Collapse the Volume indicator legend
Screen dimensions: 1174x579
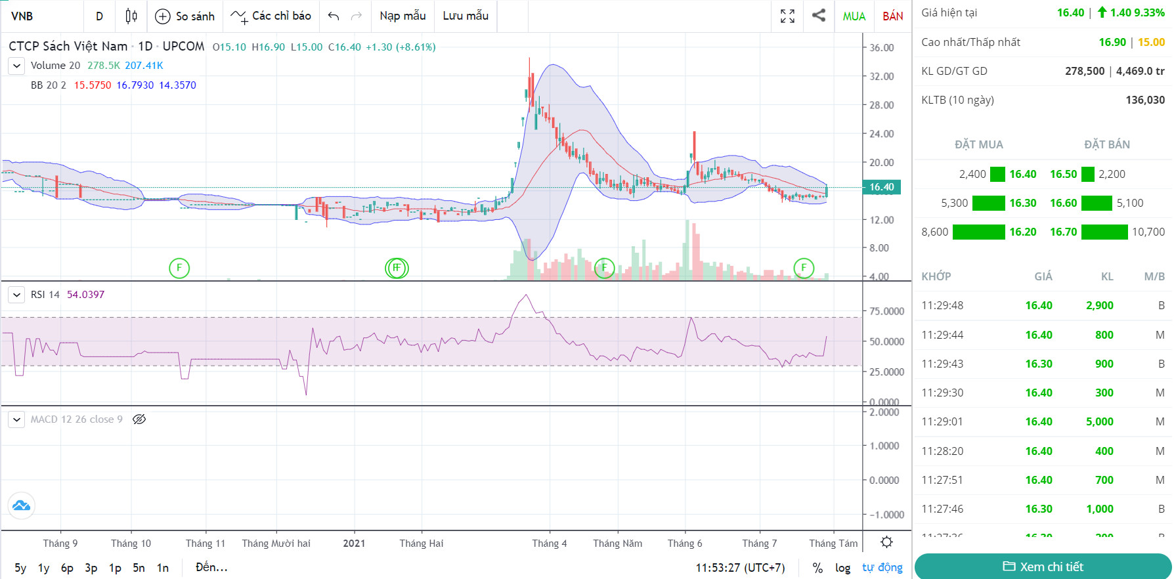16,66
